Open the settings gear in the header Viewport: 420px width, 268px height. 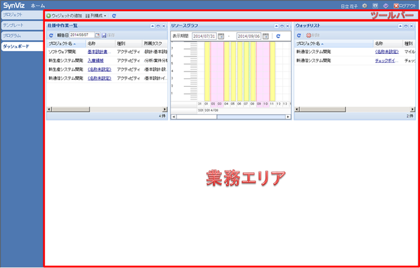point(365,6)
